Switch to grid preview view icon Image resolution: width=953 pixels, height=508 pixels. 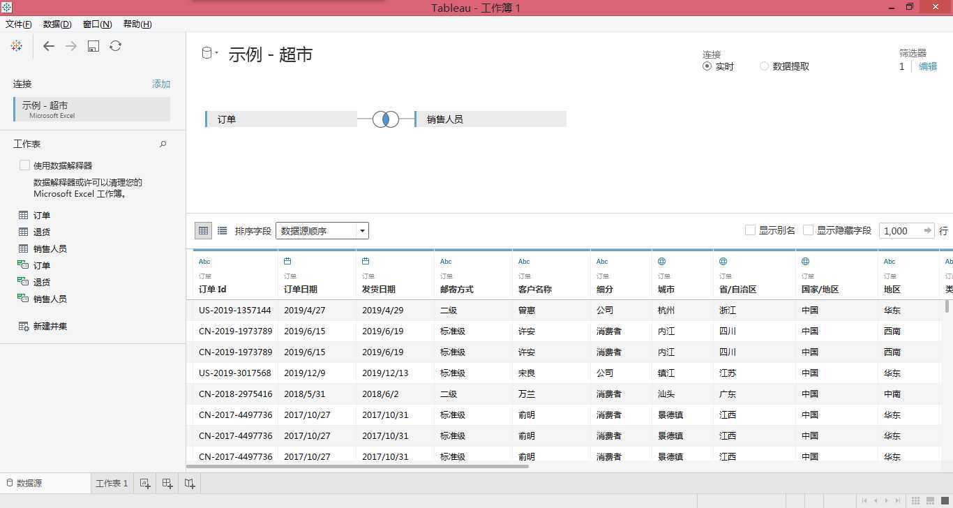tap(203, 230)
